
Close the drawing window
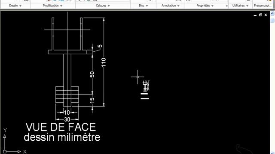click(266, 15)
